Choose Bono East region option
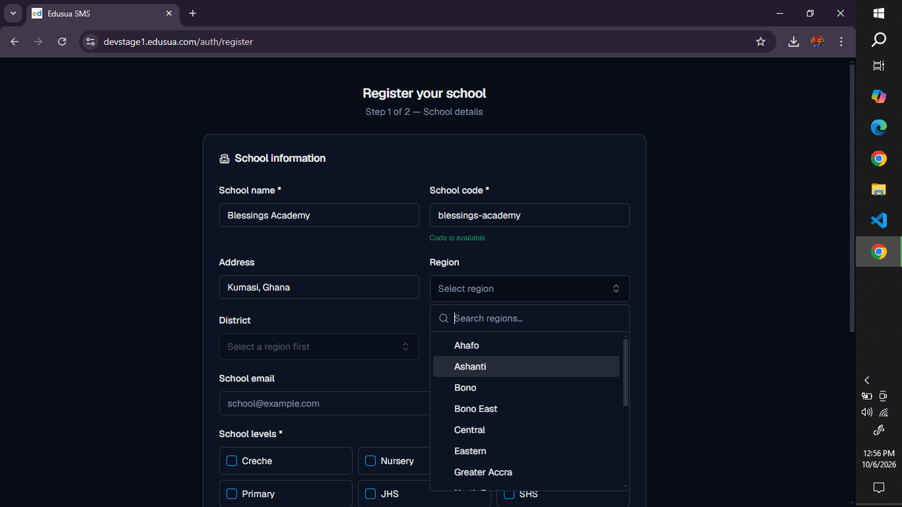The image size is (902, 507). [526, 409]
